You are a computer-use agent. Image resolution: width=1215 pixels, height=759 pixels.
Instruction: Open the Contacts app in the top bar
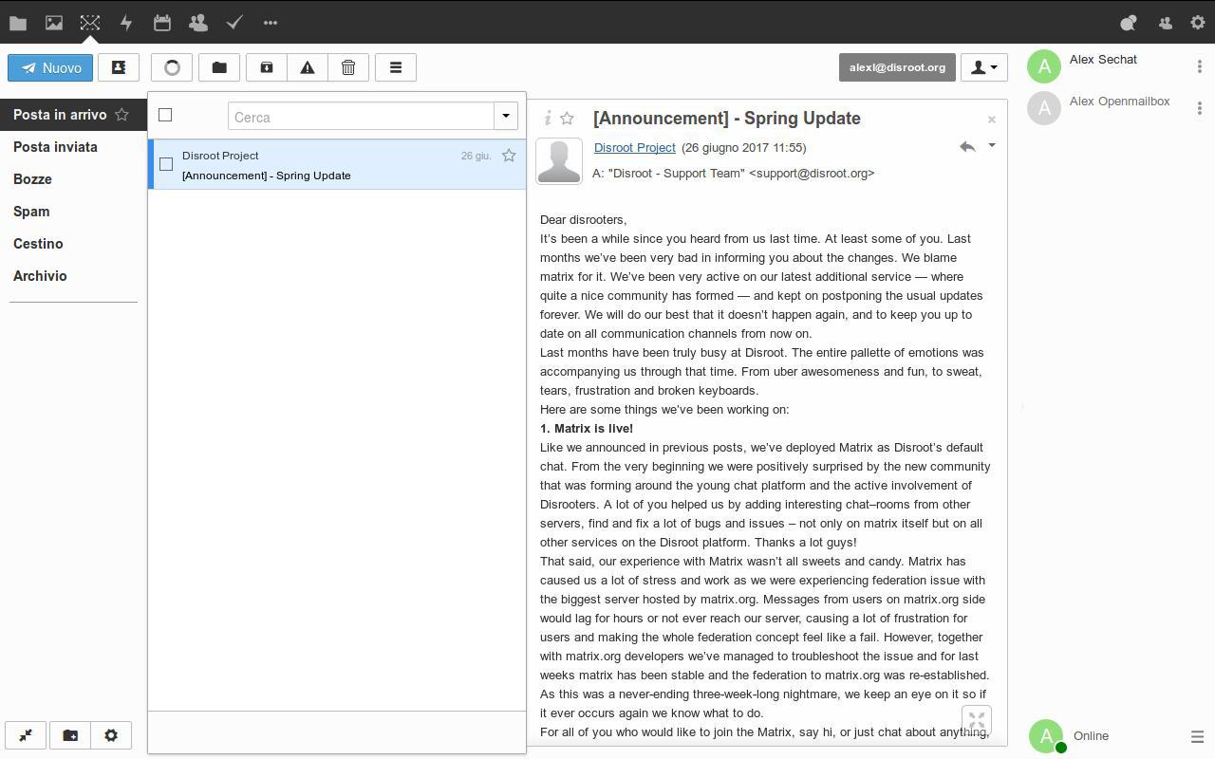198,22
